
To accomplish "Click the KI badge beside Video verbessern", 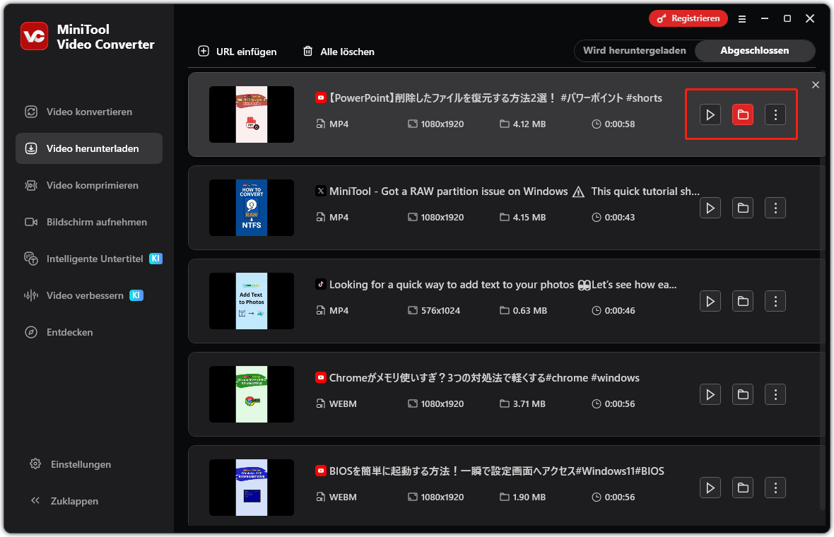I will point(136,295).
